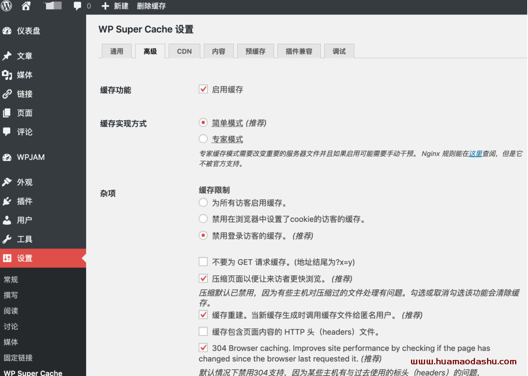
Task: Click the 页面 pages icon
Action: 7,113
